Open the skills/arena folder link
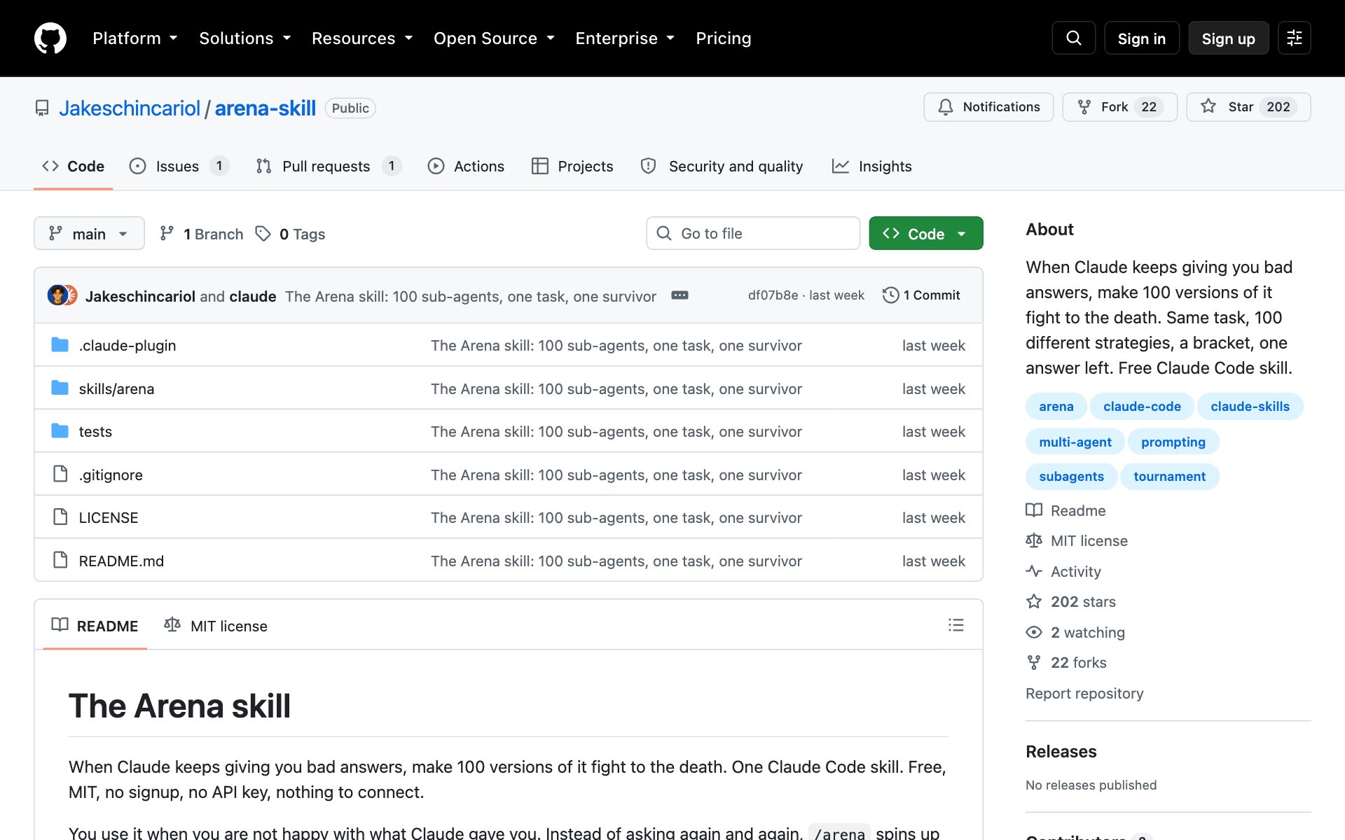The height and width of the screenshot is (840, 1345). [x=116, y=388]
